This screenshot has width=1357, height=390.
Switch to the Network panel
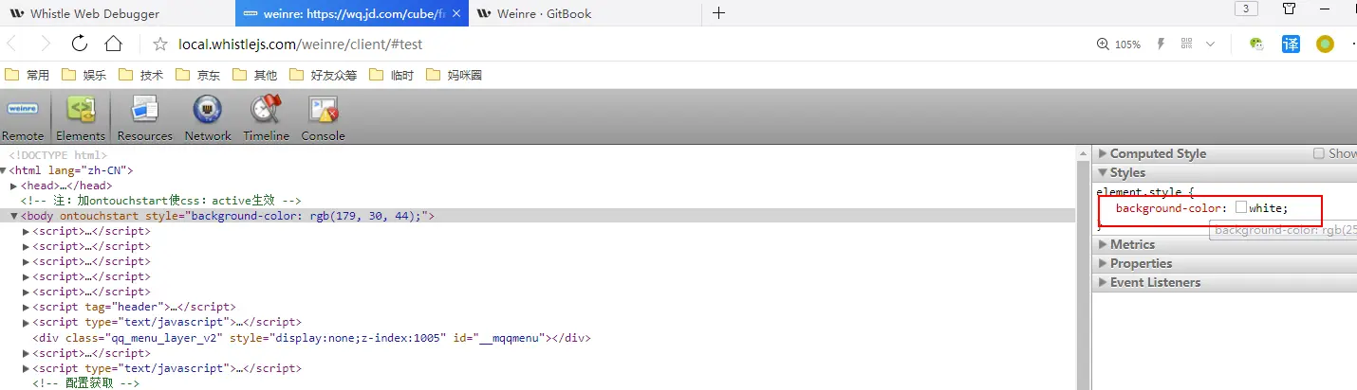208,118
